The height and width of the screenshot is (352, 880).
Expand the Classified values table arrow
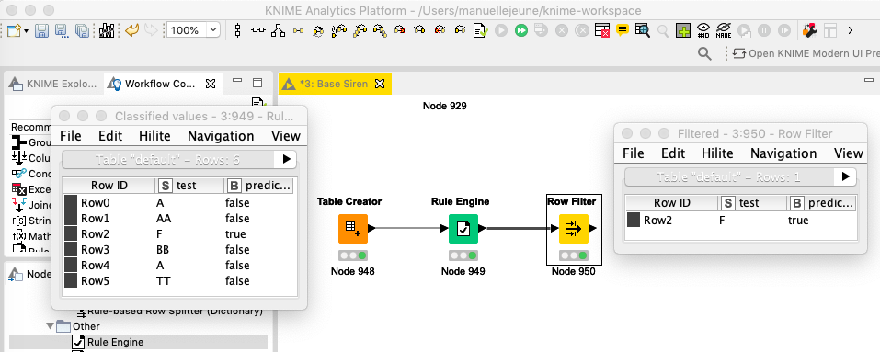pos(286,159)
